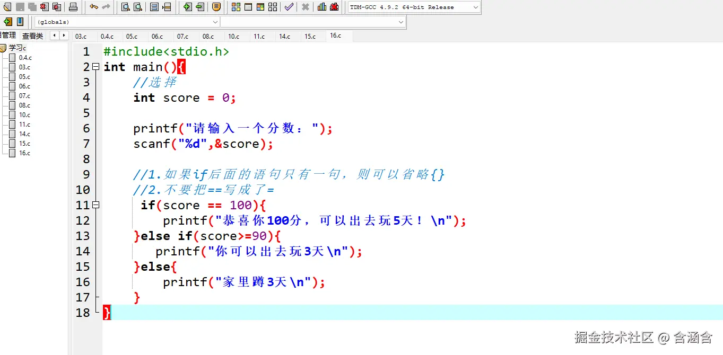Click the Insert icon in second toolbar row
Viewport: 723px width, 355px height.
(x=7, y=22)
